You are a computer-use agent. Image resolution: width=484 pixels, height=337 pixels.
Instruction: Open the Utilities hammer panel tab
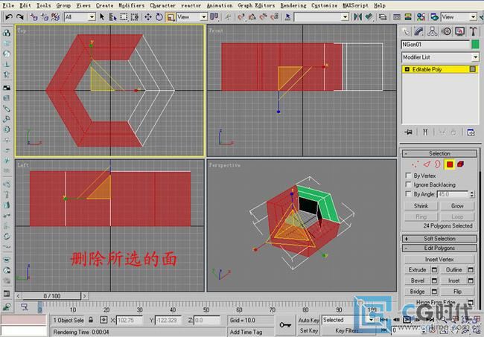pyautogui.click(x=473, y=31)
